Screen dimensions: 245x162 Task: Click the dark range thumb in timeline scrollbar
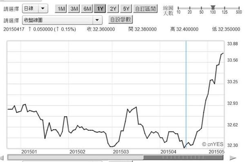[x=183, y=158]
